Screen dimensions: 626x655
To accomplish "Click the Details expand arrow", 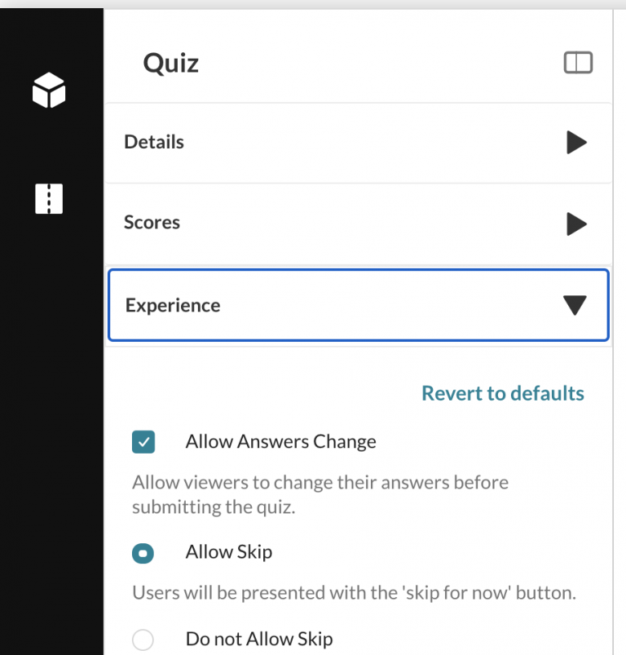I will coord(576,142).
